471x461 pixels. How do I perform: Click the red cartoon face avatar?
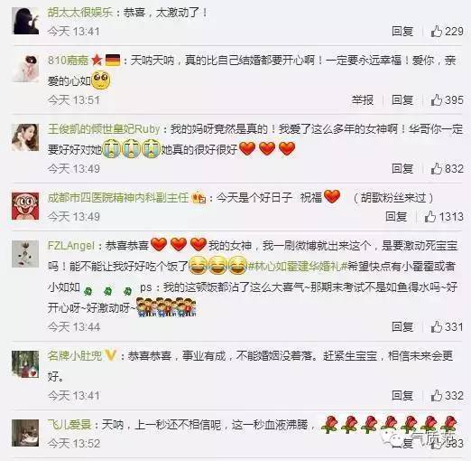tap(25, 206)
